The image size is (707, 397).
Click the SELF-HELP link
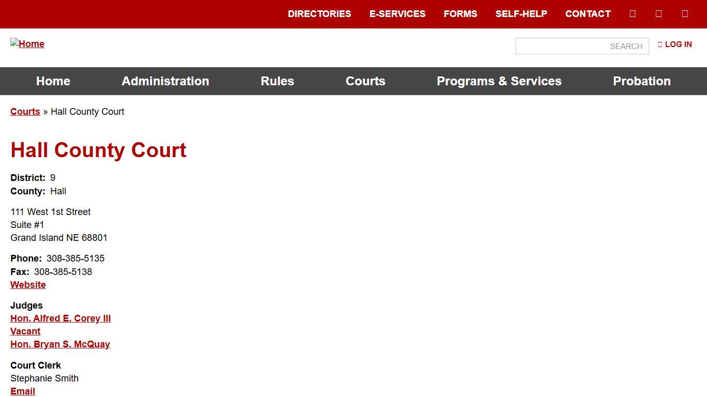(522, 14)
